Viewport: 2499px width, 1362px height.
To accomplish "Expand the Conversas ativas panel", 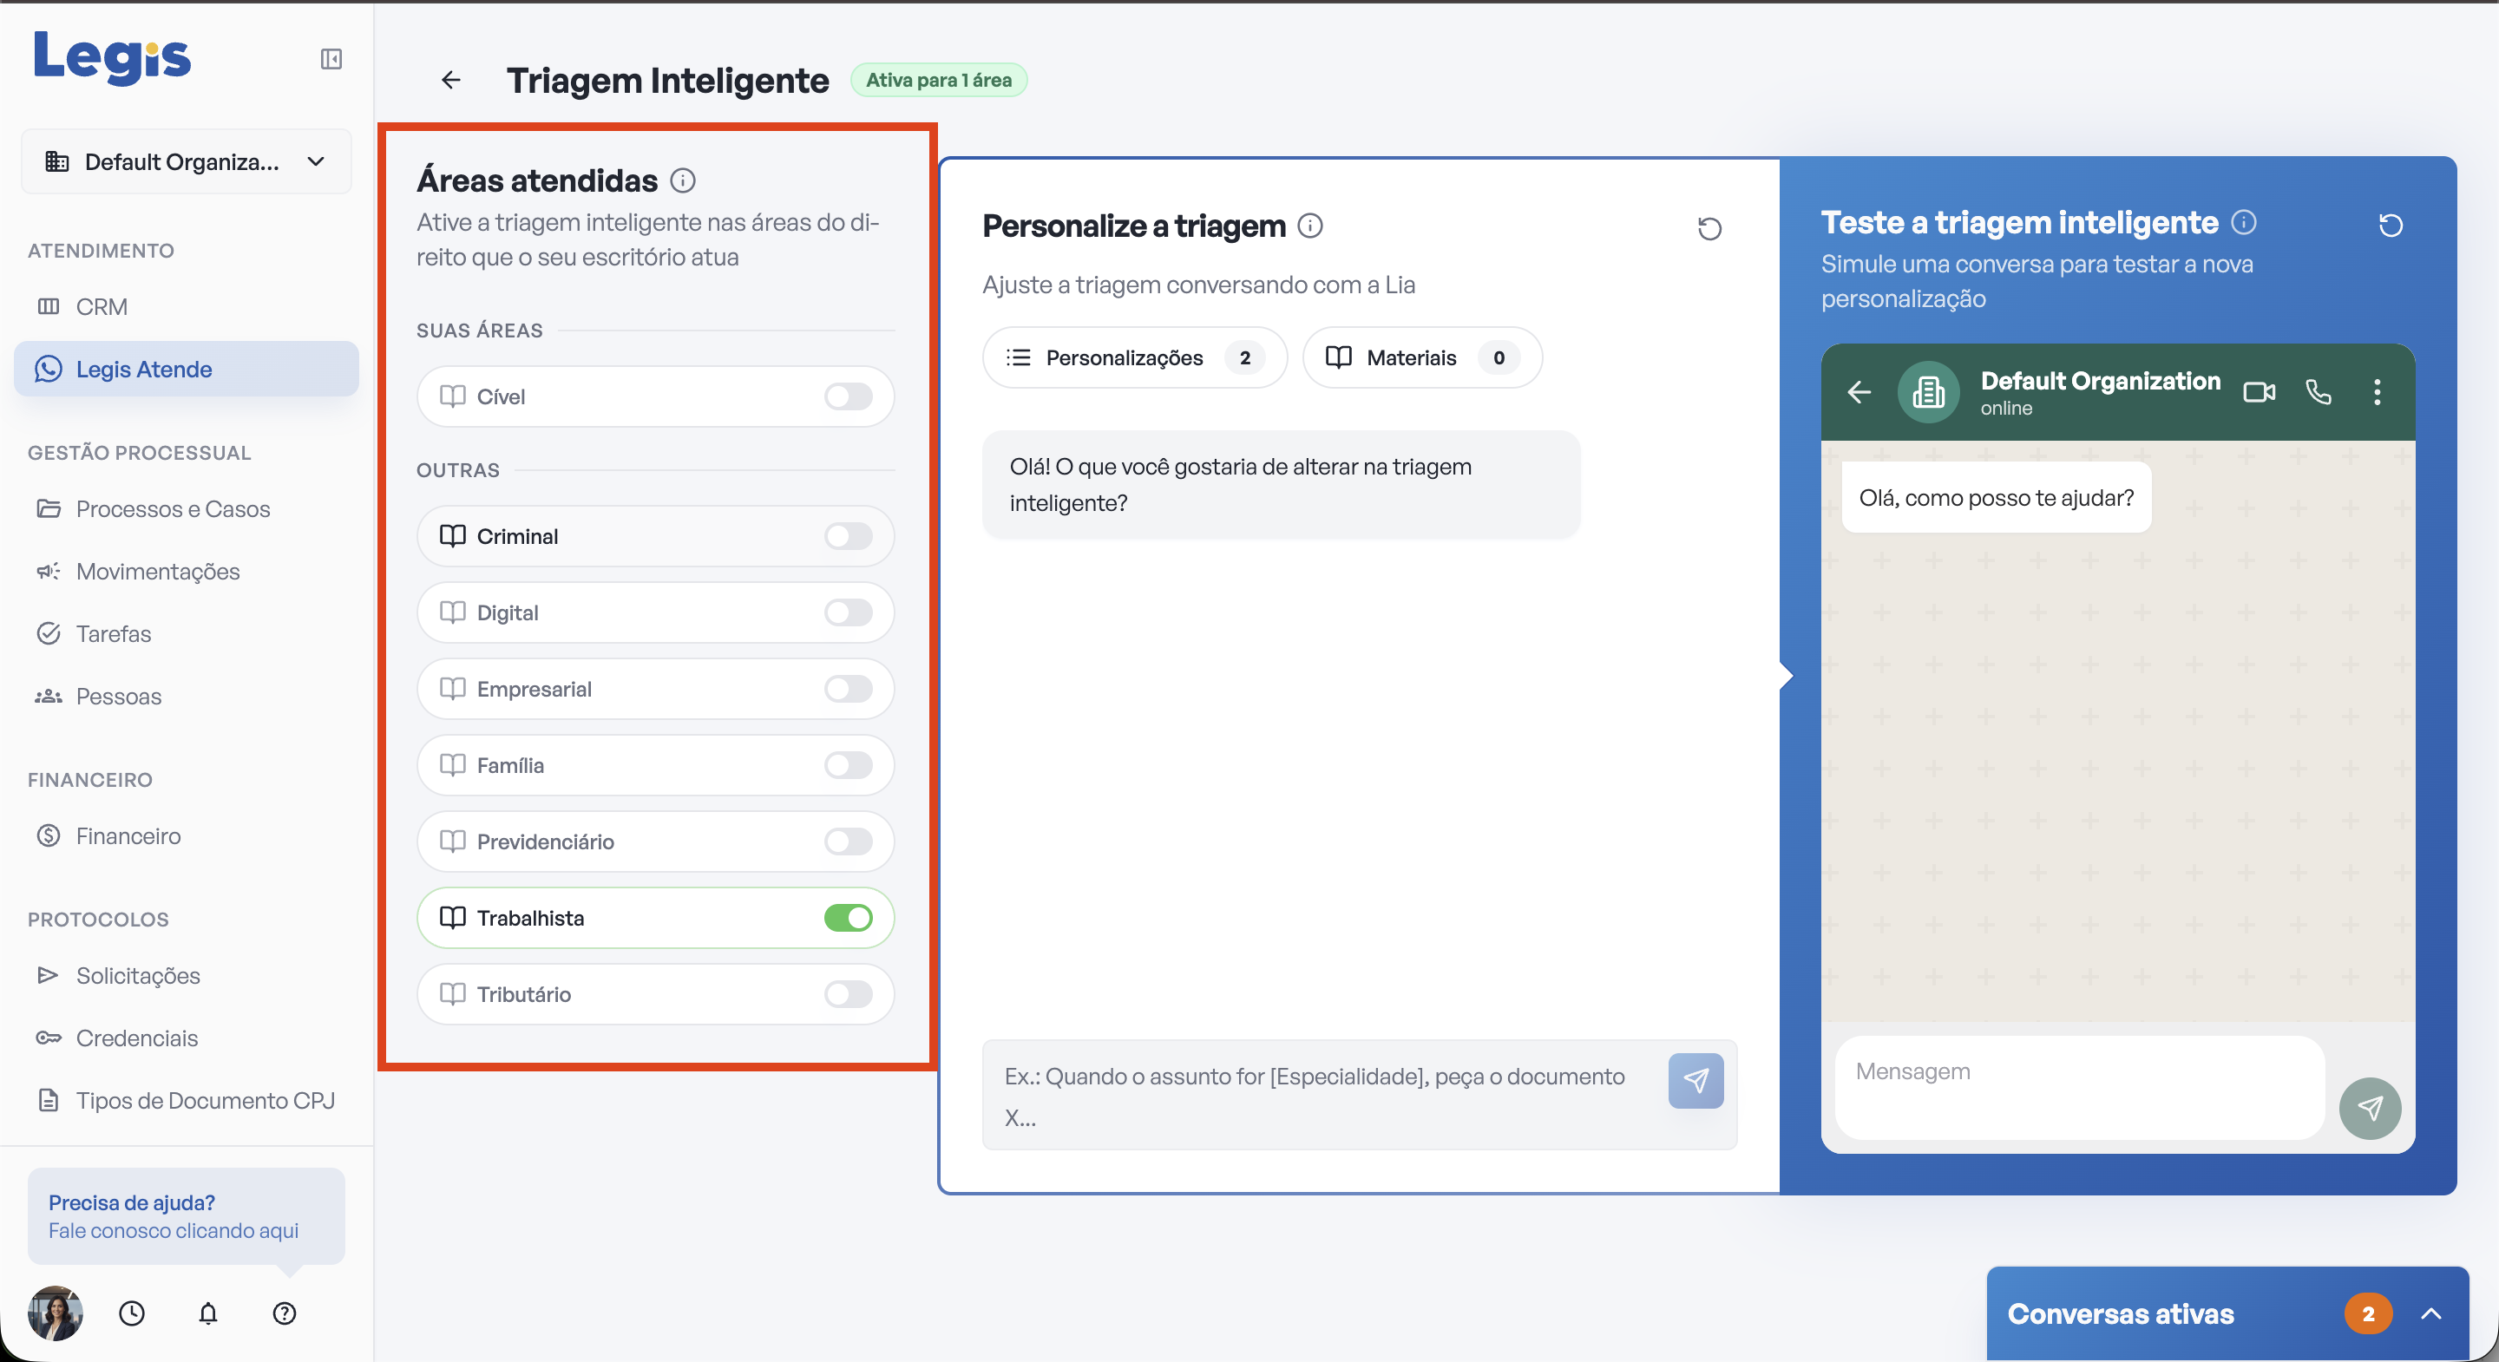I will [x=2430, y=1314].
